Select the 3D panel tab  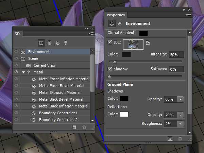click(x=17, y=34)
